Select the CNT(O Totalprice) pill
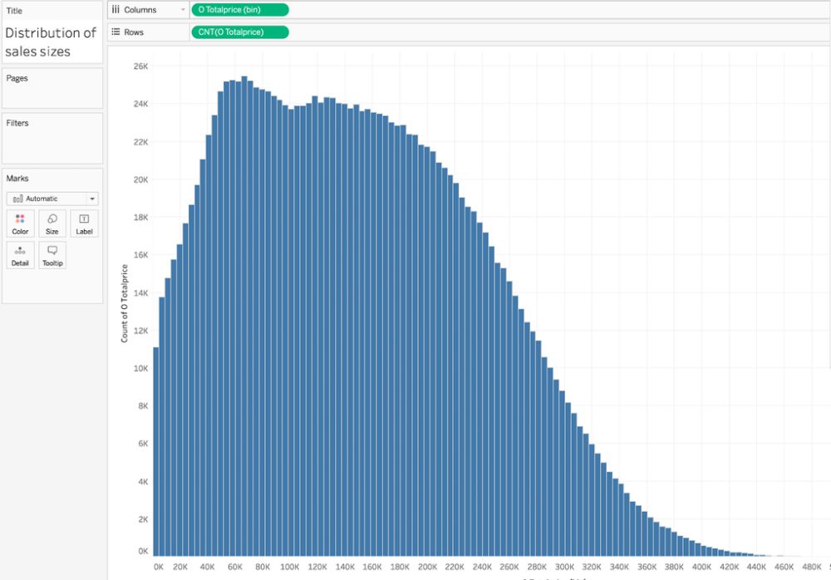831x580 pixels. click(240, 32)
